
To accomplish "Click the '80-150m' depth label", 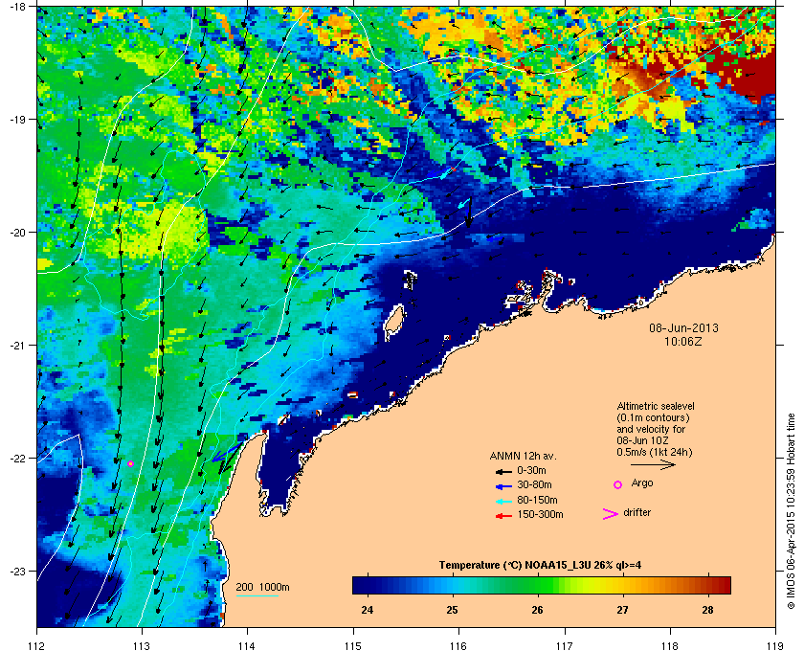I will click(537, 500).
